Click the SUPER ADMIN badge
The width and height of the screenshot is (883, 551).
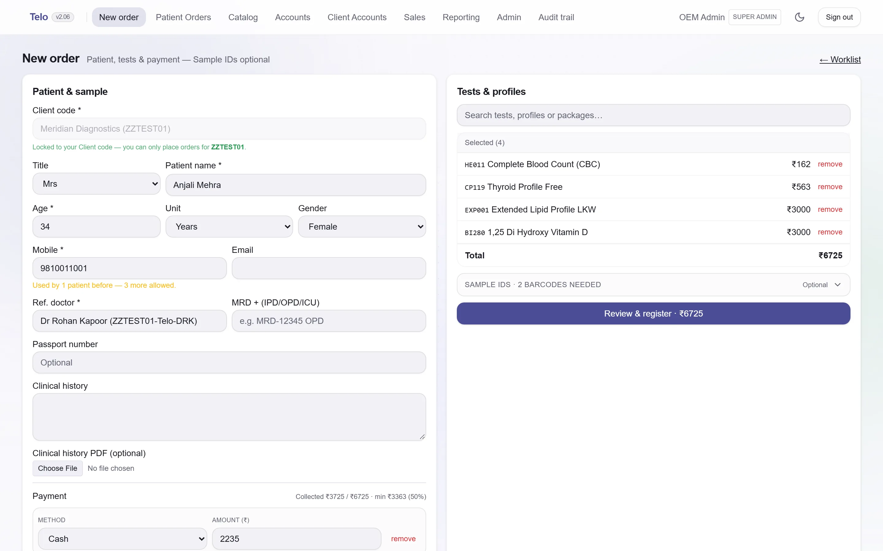[x=754, y=17]
